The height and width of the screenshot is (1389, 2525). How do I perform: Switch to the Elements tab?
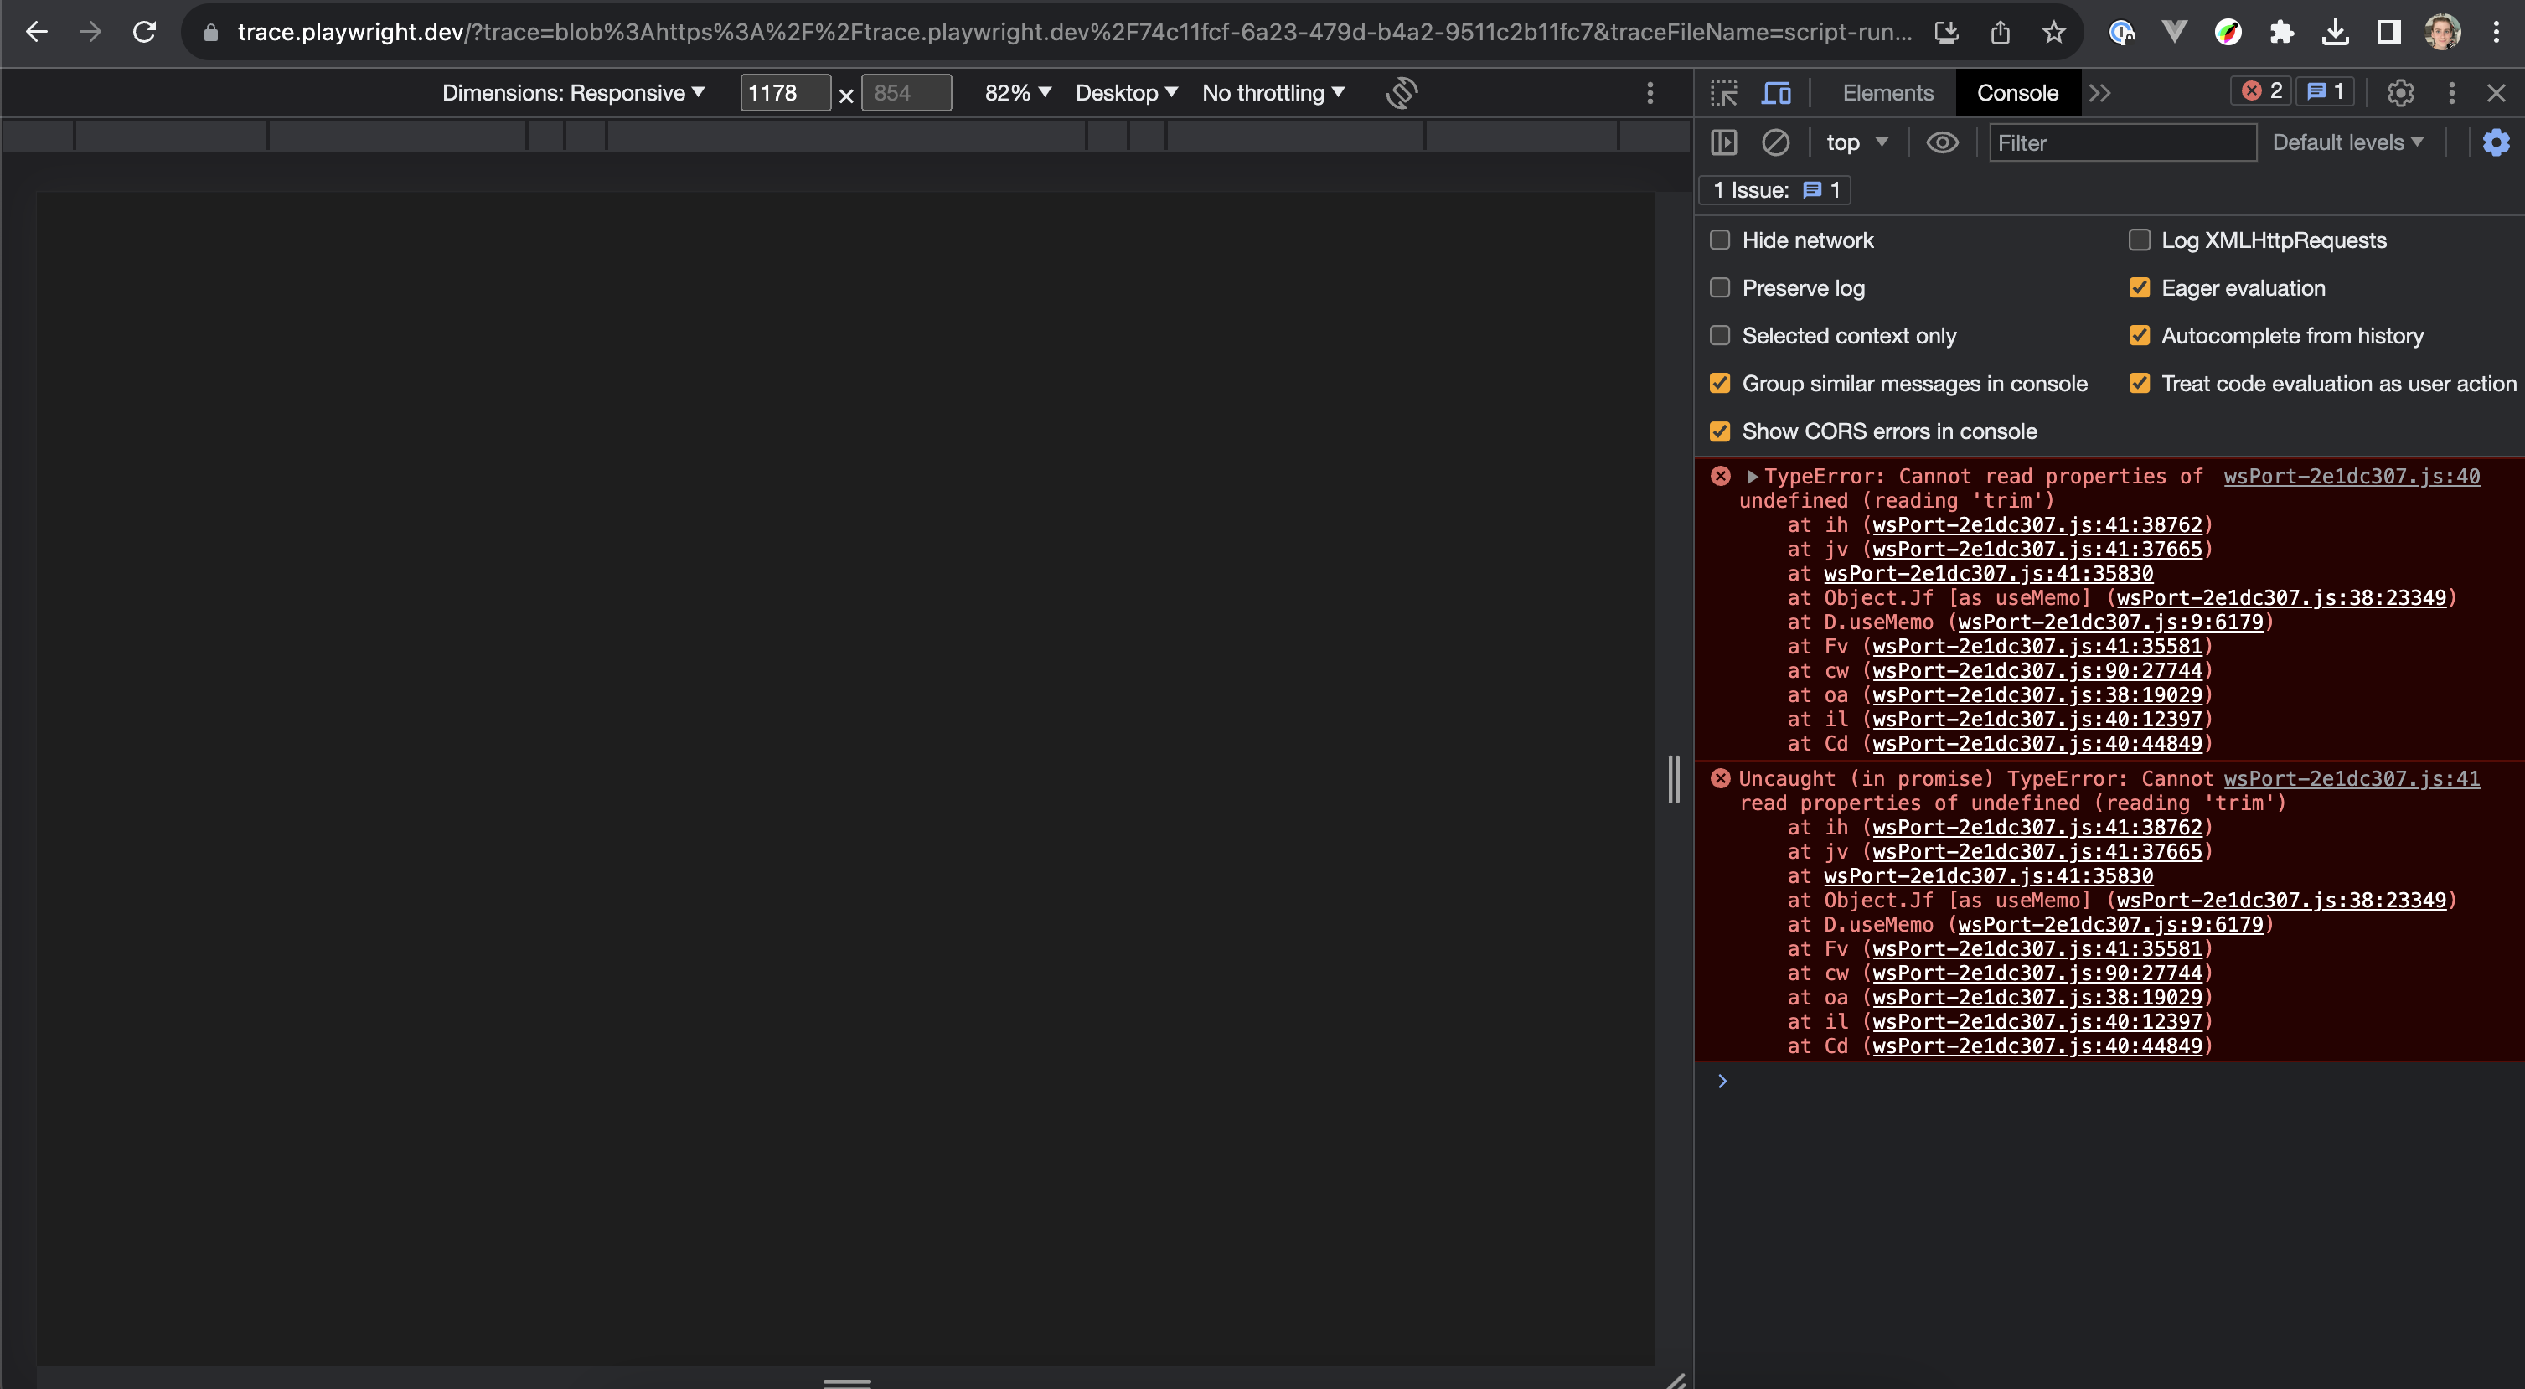tap(1886, 92)
